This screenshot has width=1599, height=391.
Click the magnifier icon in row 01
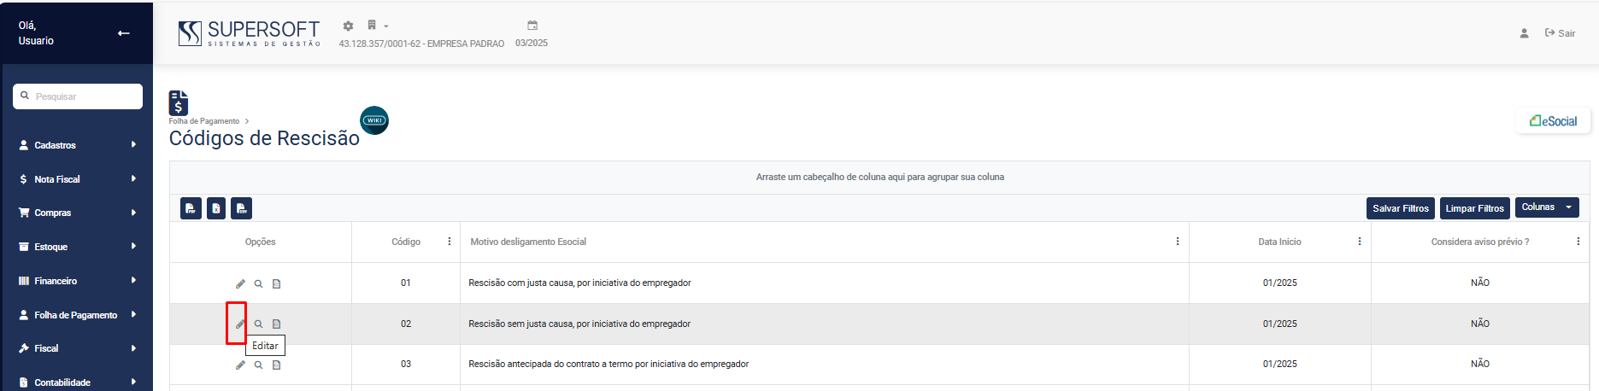coord(258,283)
